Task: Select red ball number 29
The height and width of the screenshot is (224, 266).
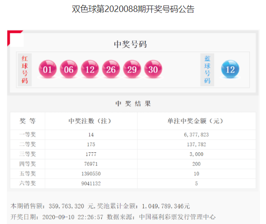Action: [x=132, y=69]
